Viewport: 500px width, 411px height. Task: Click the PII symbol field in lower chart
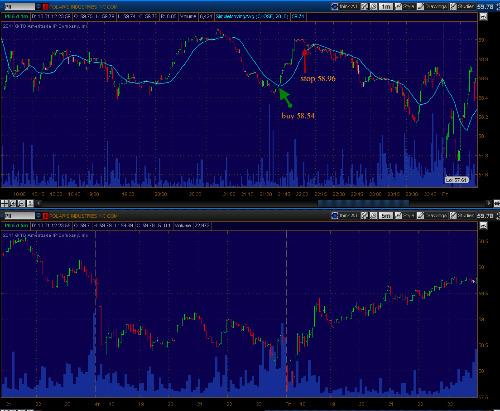(x=19, y=215)
